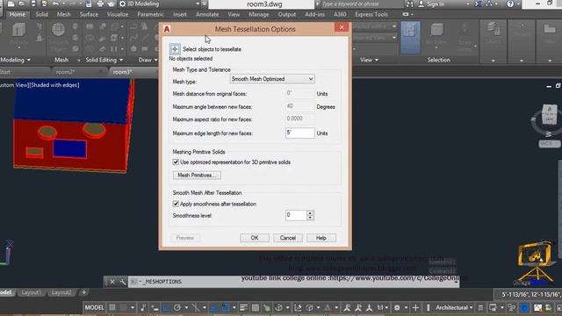Click MODEL space button in status bar
The height and width of the screenshot is (316, 562).
(94, 307)
